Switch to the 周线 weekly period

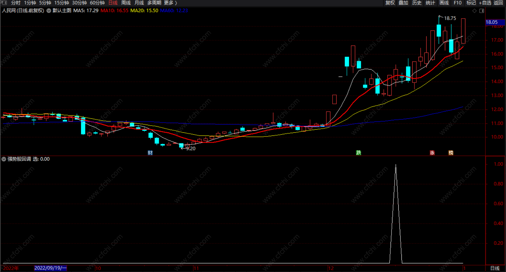tap(126, 3)
